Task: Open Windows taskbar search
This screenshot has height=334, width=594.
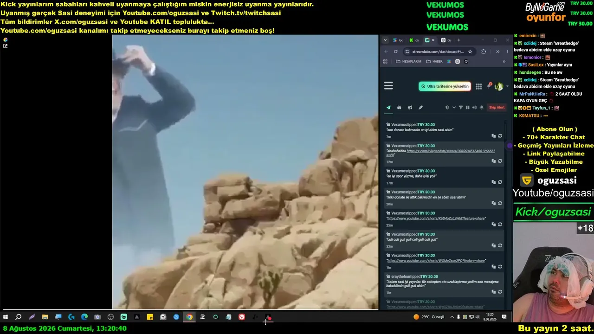Action: 19,317
